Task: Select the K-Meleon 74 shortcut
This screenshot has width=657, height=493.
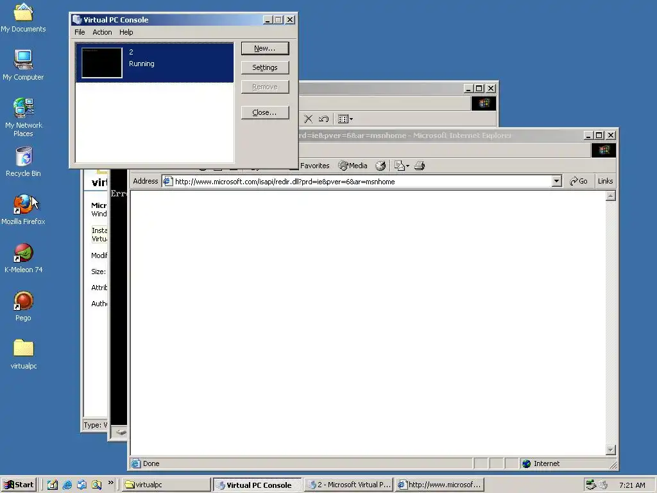Action: pyautogui.click(x=23, y=258)
